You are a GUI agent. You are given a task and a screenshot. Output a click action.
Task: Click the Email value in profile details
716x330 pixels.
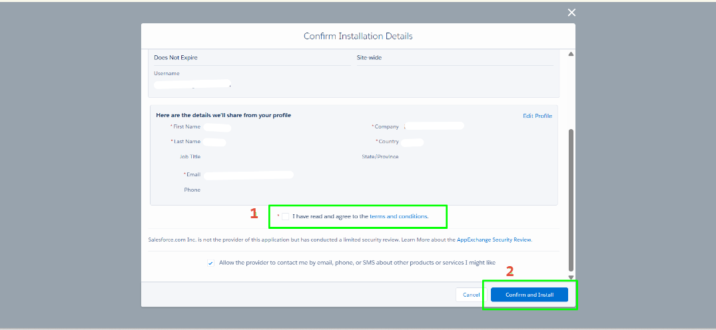pos(248,175)
